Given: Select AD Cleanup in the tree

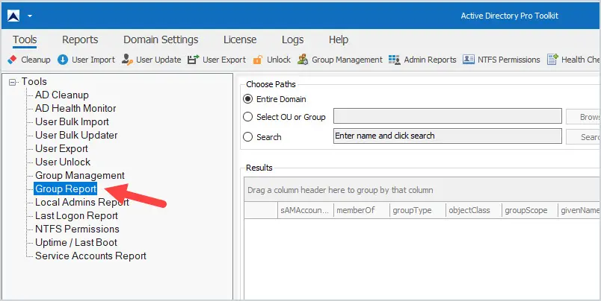Looking at the screenshot, I should click(62, 95).
